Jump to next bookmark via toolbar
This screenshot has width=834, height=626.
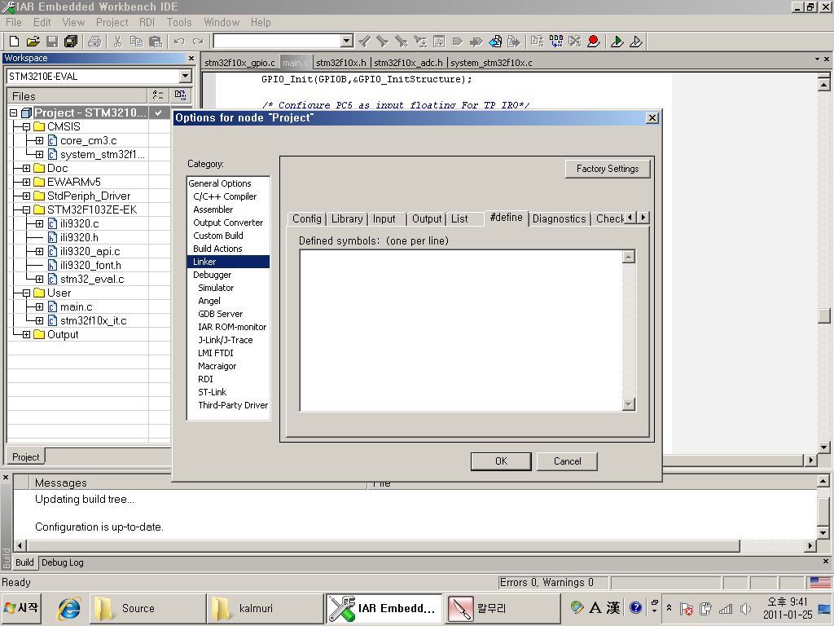476,42
